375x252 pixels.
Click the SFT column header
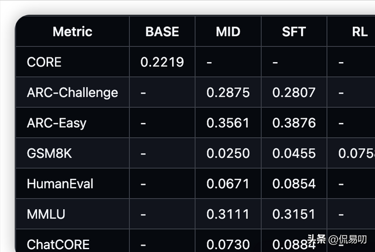point(294,32)
